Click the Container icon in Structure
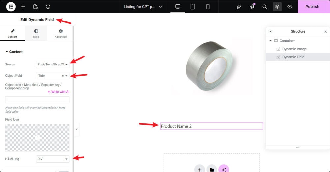This screenshot has width=330, height=172. click(276, 41)
